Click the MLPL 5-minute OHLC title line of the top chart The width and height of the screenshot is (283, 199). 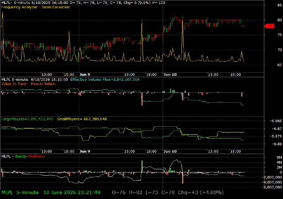[83, 3]
